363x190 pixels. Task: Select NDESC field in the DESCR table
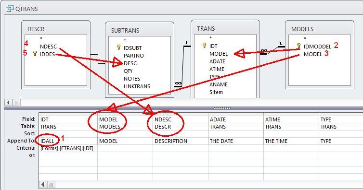(x=48, y=47)
